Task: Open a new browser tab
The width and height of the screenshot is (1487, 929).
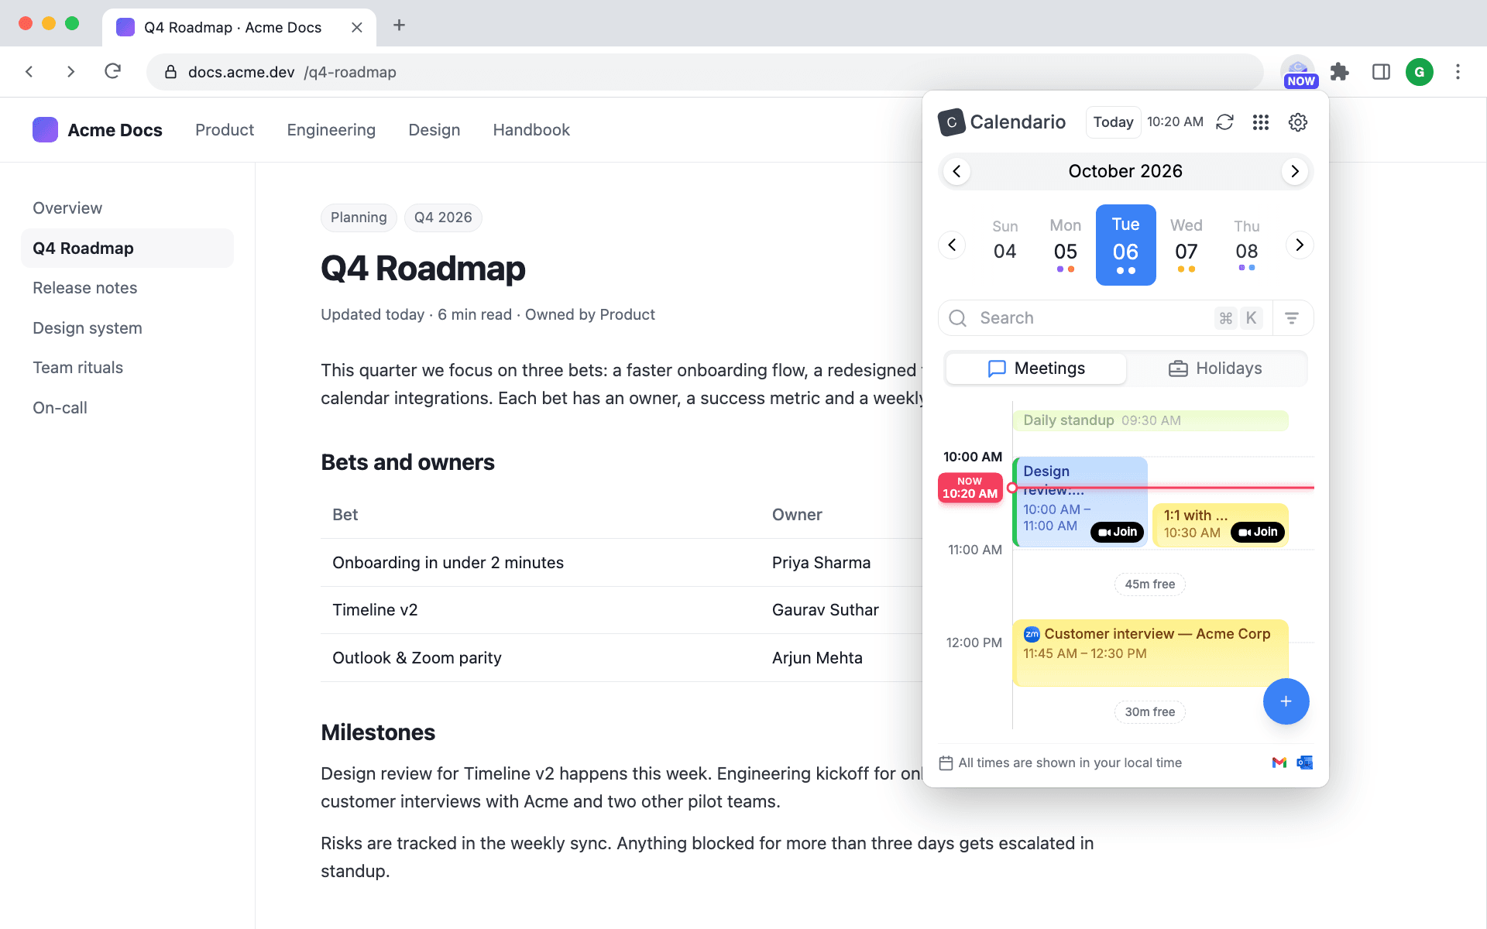Action: point(399,26)
